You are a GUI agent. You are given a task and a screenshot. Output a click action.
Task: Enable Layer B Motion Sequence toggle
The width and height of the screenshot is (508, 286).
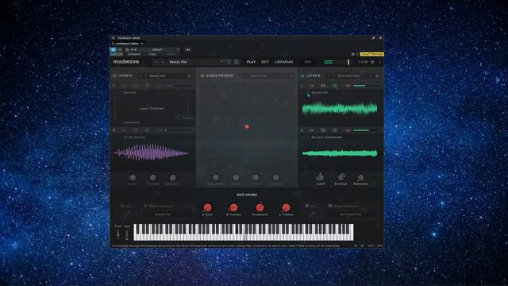330,206
